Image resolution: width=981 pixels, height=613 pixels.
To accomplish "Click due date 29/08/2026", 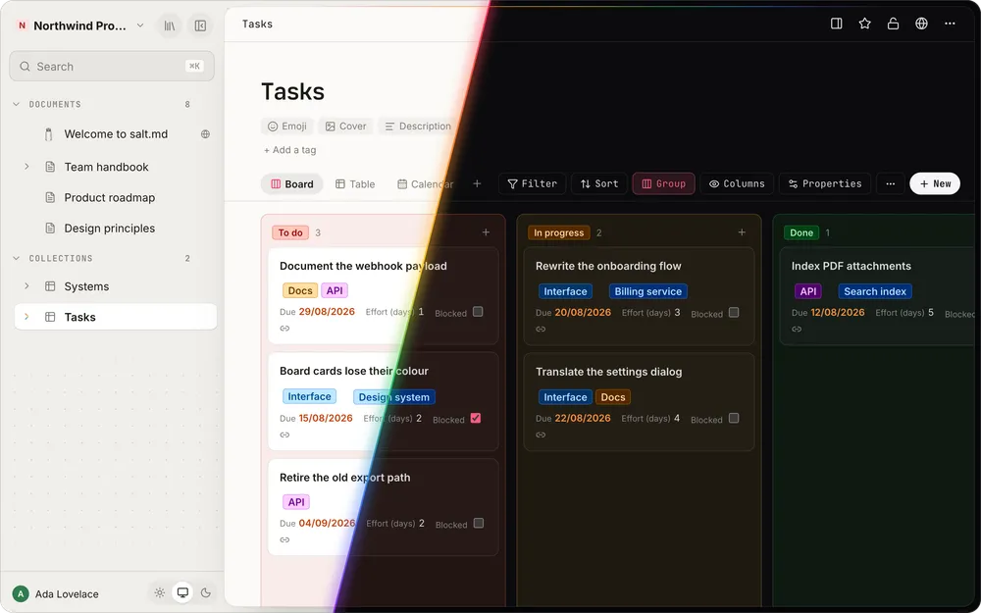I will tap(327, 312).
